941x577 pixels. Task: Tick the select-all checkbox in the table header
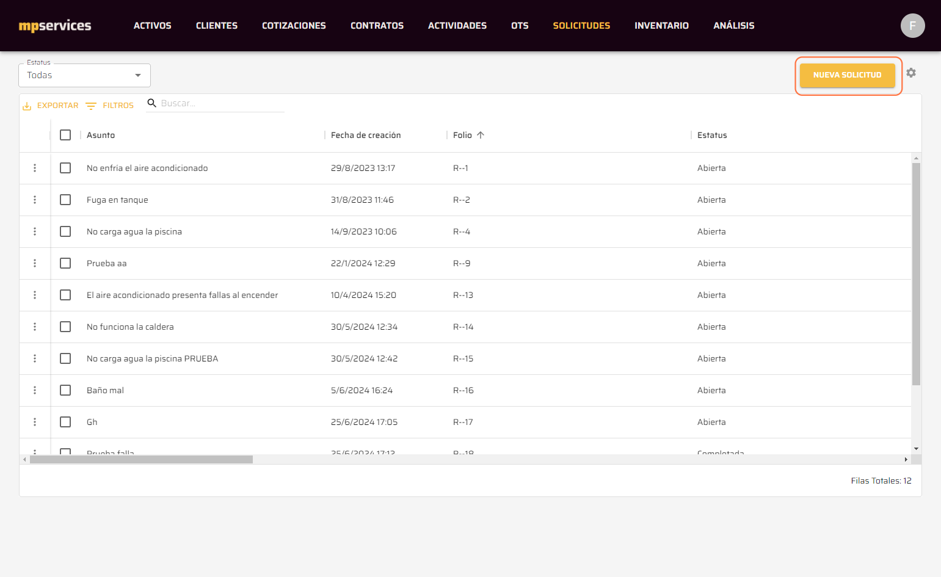tap(65, 135)
